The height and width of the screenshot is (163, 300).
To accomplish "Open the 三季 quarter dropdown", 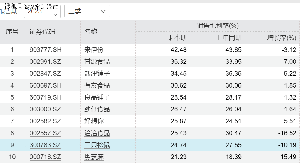I will click(x=87, y=11).
